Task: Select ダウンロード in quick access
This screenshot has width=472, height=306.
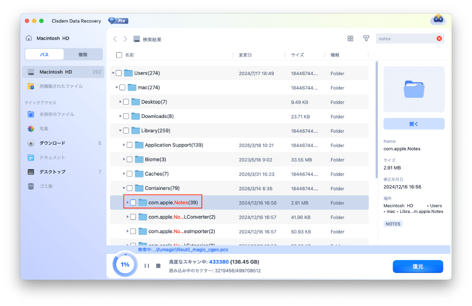Action: point(52,143)
